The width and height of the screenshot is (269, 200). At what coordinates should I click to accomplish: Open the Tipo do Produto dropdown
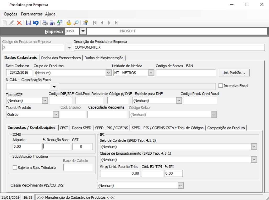[x=56, y=114]
